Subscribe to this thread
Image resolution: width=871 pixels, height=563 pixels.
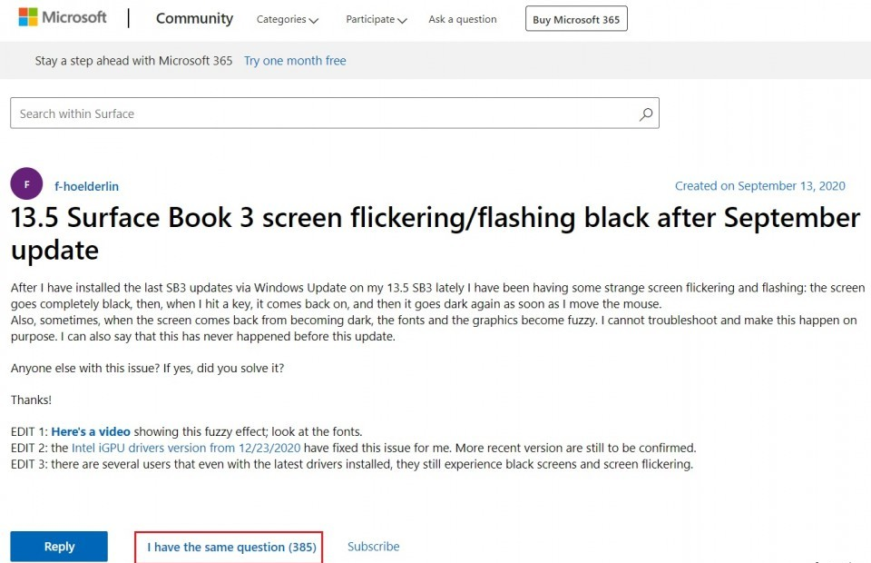tap(373, 547)
